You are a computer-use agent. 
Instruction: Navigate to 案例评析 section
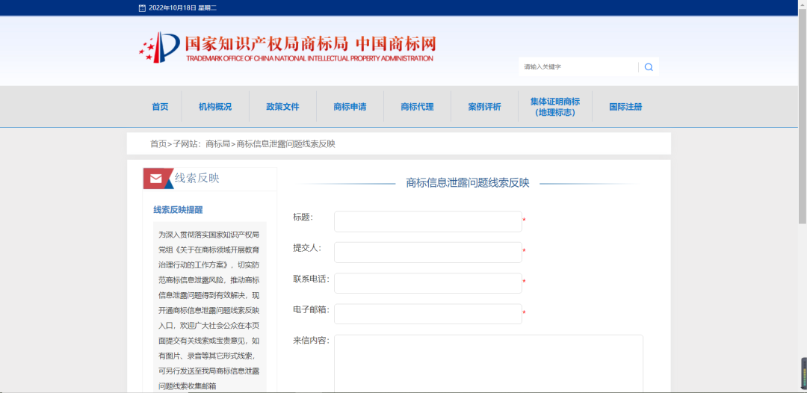coord(484,107)
